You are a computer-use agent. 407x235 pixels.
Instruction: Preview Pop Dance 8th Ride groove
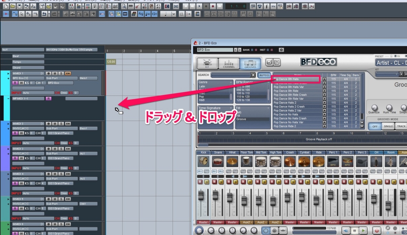click(324, 91)
